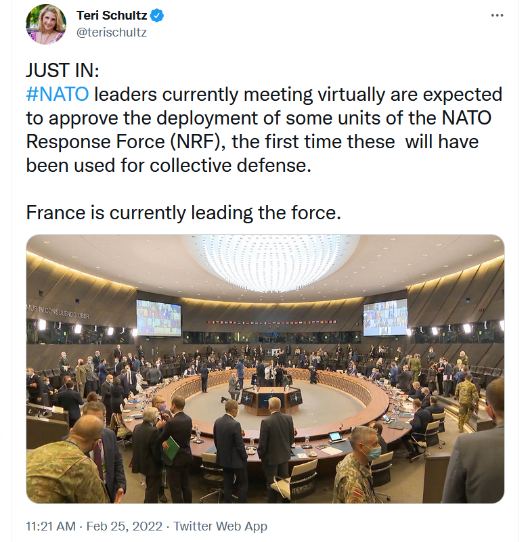Click the "France is currently leading the force" sentence

tap(183, 212)
